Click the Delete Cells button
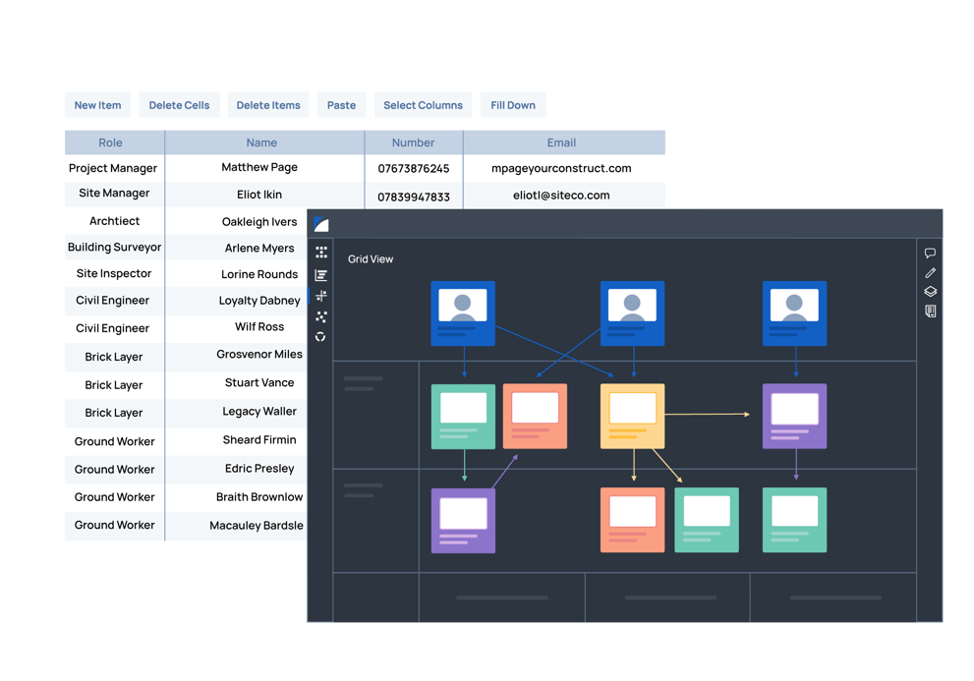This screenshot has width=974, height=681. click(x=179, y=105)
